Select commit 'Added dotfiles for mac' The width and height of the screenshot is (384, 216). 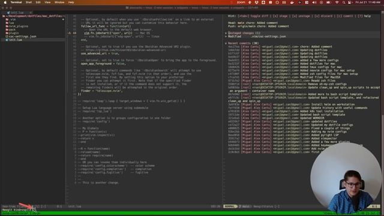pyautogui.click(x=281, y=64)
